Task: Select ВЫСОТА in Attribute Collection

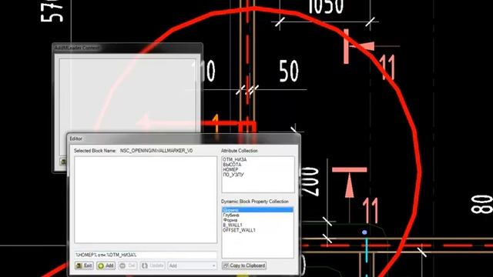Action: [x=232, y=165]
